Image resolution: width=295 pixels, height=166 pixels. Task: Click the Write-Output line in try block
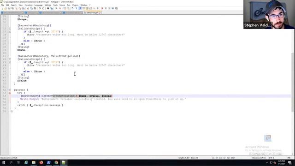tap(103, 99)
